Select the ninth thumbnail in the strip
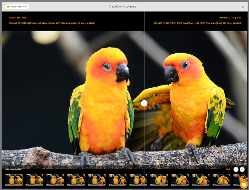Screen dimensions: 249x190 [x=180, y=180]
